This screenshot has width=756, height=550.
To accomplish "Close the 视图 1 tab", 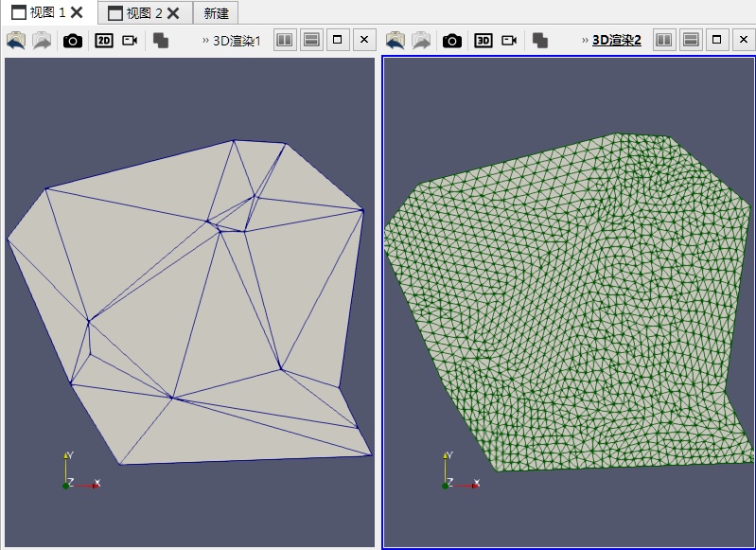I will pos(78,12).
